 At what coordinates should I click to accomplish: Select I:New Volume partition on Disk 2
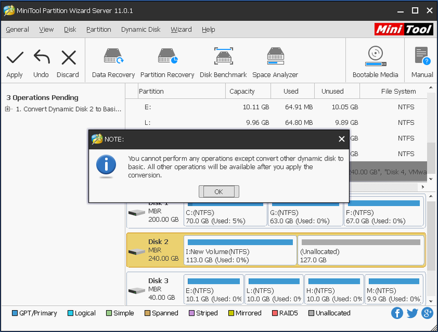(x=240, y=250)
